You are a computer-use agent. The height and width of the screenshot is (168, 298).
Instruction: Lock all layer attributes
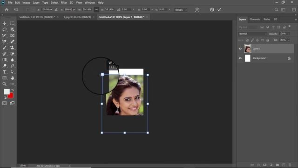tap(268, 40)
